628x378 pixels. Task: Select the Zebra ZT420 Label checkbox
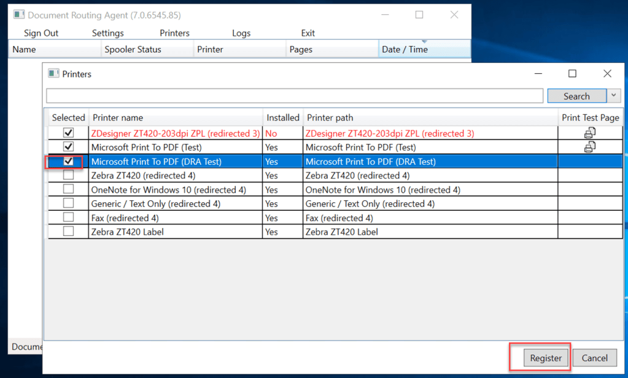click(x=68, y=232)
